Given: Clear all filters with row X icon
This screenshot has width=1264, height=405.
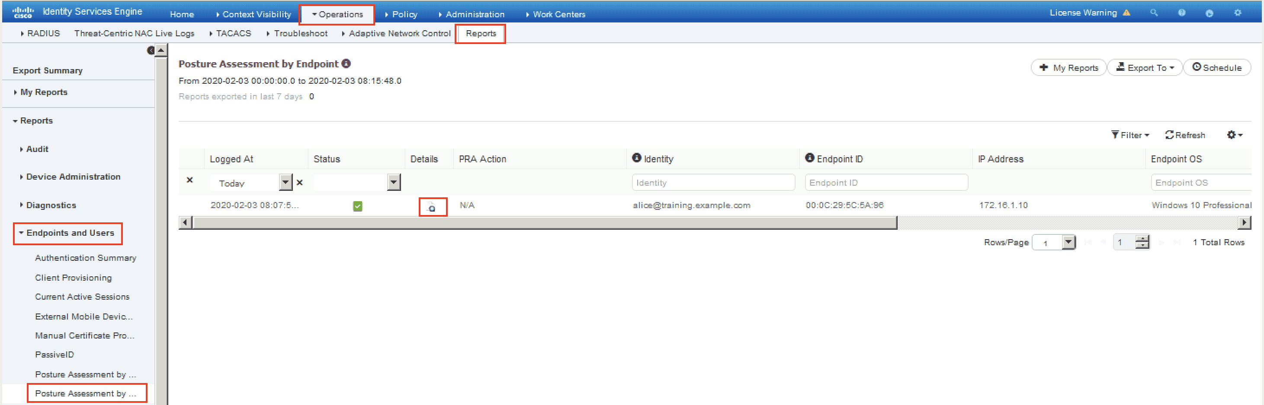Looking at the screenshot, I should coord(189,180).
